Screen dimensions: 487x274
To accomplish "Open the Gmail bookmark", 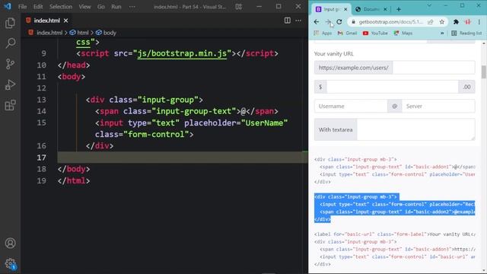I will tap(347, 33).
